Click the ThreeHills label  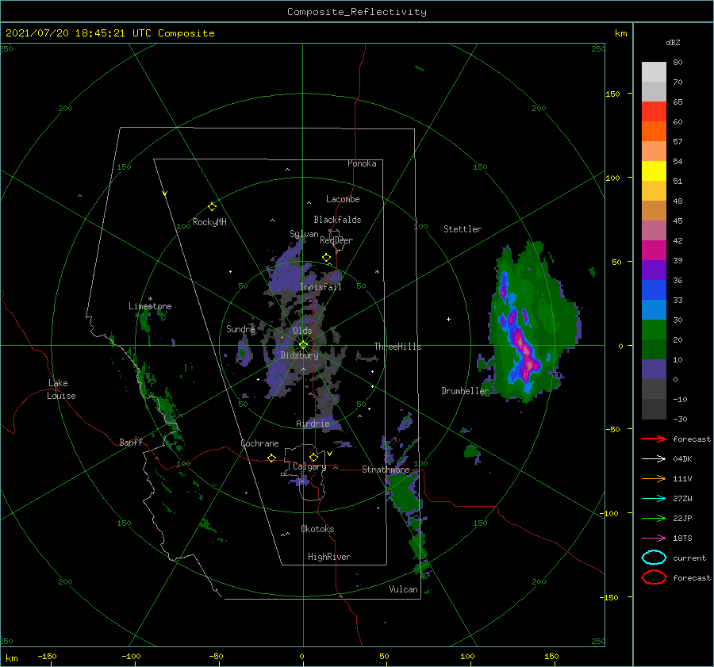(x=398, y=347)
